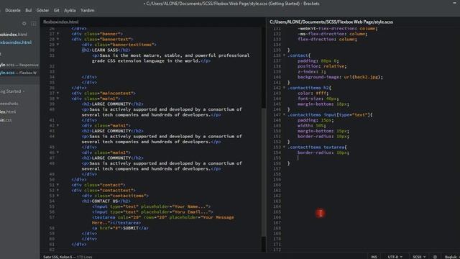The width and height of the screenshot is (460, 259).
Task: Collapse the bannertext div fold at line 28
Action: tap(57, 39)
